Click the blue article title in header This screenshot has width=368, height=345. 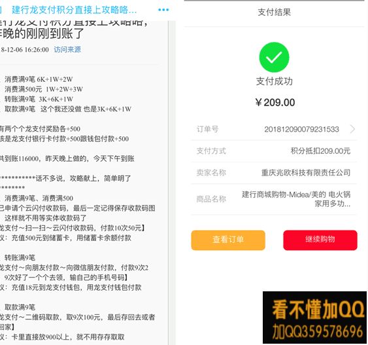click(74, 10)
